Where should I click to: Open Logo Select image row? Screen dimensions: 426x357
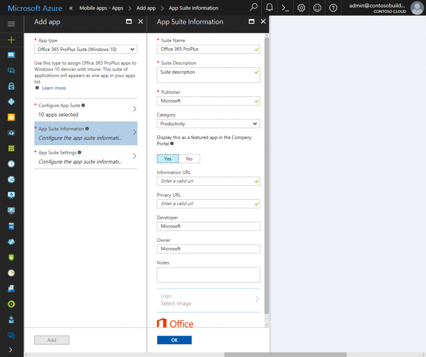coord(208,300)
